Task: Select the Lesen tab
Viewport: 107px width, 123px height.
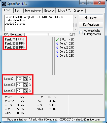Action: click(8, 10)
